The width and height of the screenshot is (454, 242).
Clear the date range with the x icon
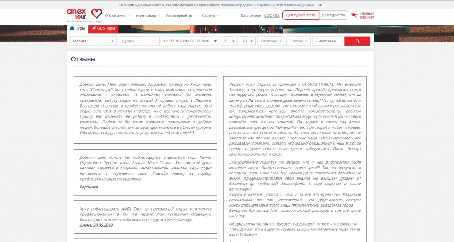tap(215, 41)
